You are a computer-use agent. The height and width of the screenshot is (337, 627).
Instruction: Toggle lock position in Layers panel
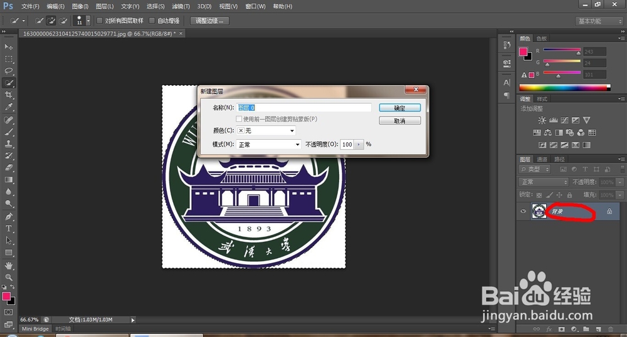click(x=559, y=195)
